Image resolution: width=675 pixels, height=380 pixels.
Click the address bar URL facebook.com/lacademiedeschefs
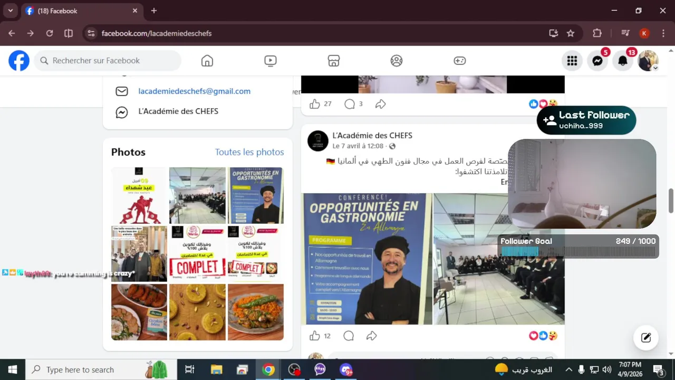coord(157,33)
